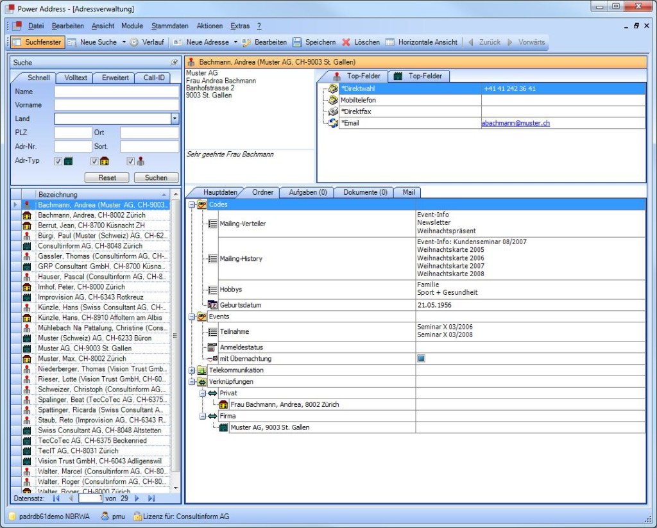Open the Verlauf history toolbar icon
The image size is (657, 528).
(x=134, y=42)
